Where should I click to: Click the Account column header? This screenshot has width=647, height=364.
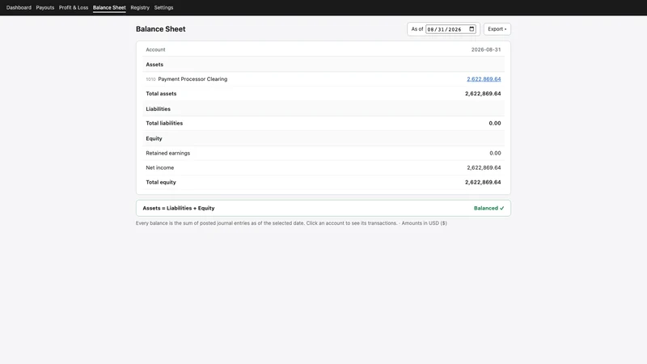coord(155,49)
